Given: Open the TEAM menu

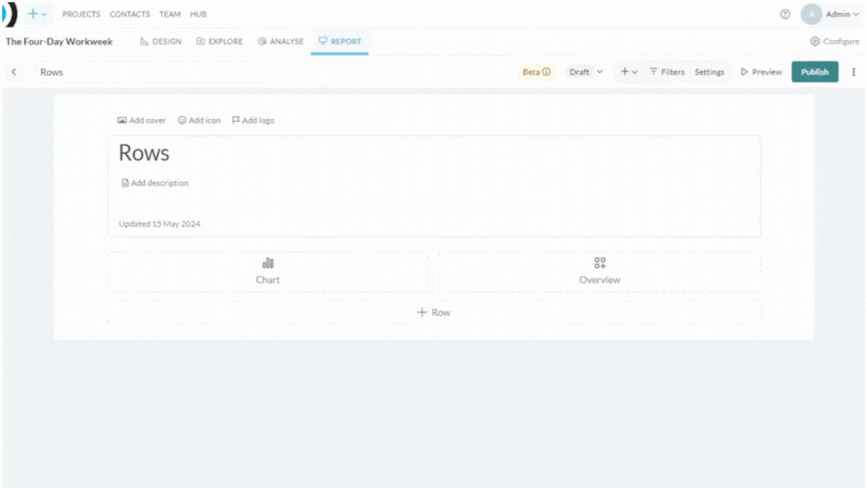Looking at the screenshot, I should pos(170,14).
